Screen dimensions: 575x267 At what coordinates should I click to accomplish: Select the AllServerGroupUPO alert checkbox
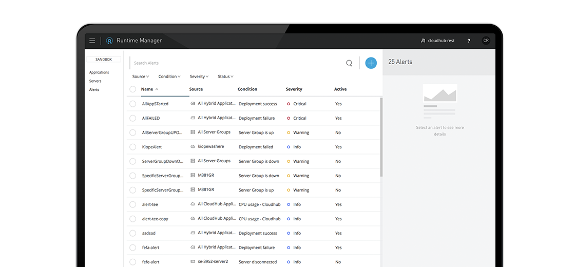(133, 133)
